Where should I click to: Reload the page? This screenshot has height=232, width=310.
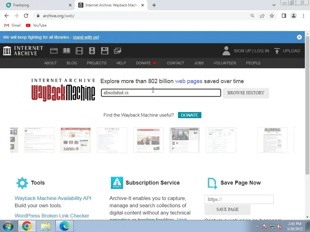click(26, 16)
